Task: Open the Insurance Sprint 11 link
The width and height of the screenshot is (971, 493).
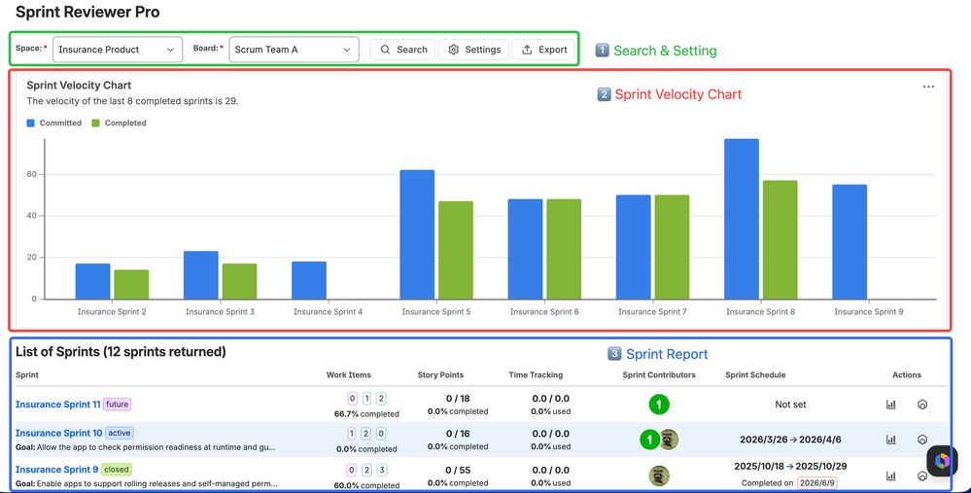Action: click(x=57, y=405)
